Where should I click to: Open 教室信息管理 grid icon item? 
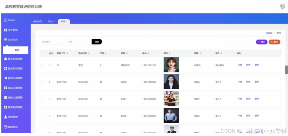tap(5, 69)
